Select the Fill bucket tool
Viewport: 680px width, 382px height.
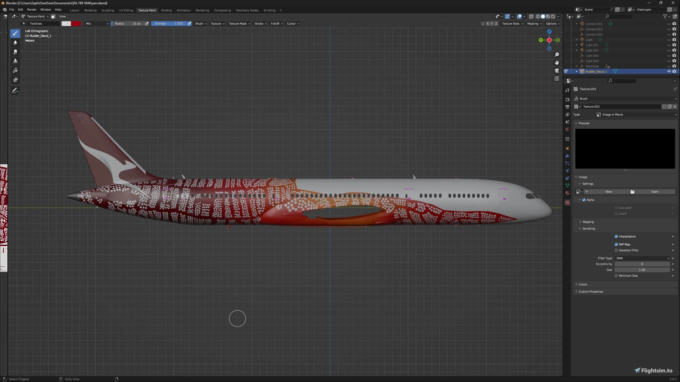click(15, 70)
